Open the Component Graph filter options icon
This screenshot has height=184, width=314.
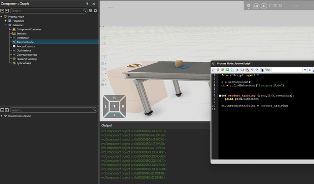pyautogui.click(x=91, y=11)
